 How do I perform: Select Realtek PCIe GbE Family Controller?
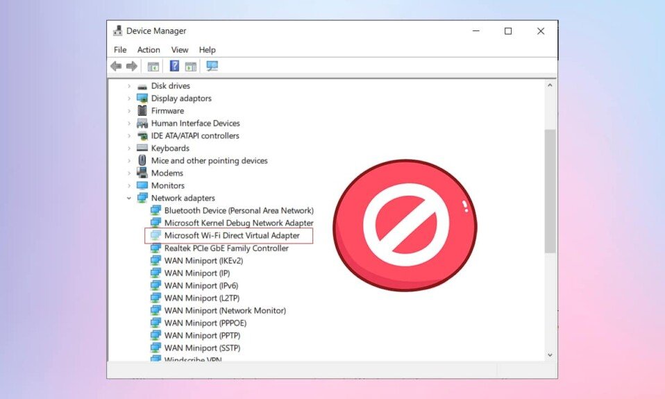pos(226,248)
